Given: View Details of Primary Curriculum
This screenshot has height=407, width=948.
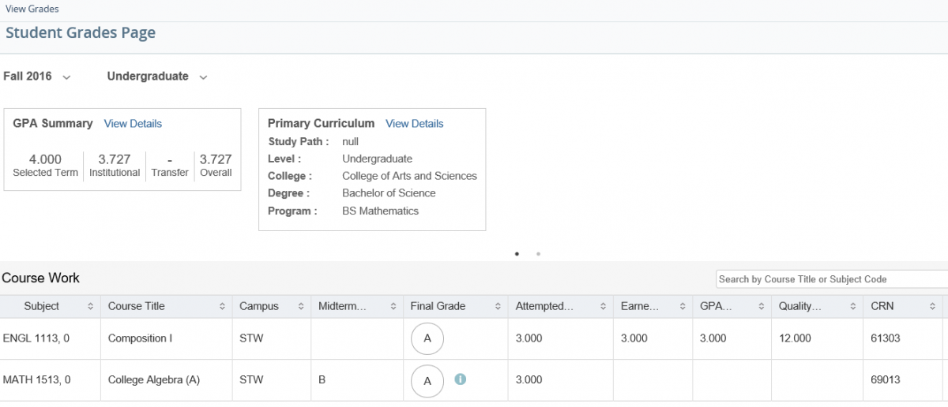Looking at the screenshot, I should tap(415, 124).
